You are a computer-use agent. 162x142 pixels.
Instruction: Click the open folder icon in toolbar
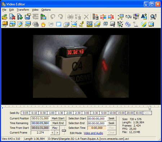click(x=5, y=17)
